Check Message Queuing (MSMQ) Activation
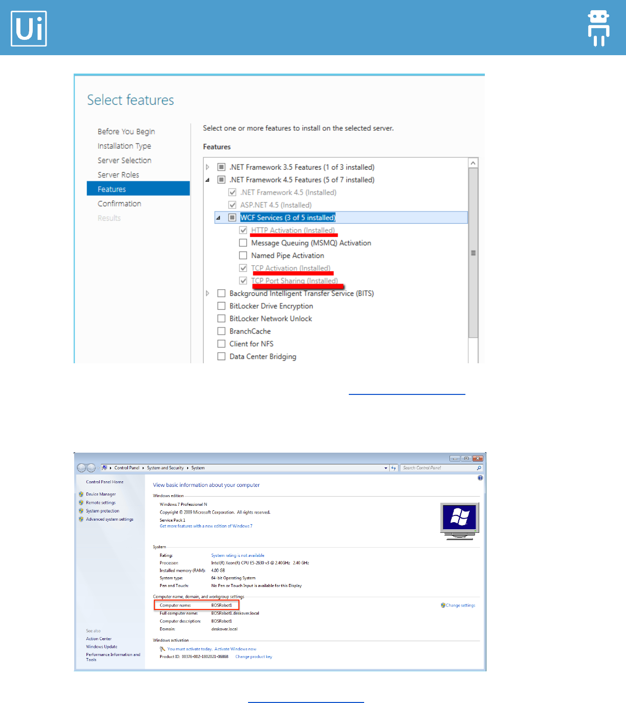The width and height of the screenshot is (626, 703). [x=243, y=243]
